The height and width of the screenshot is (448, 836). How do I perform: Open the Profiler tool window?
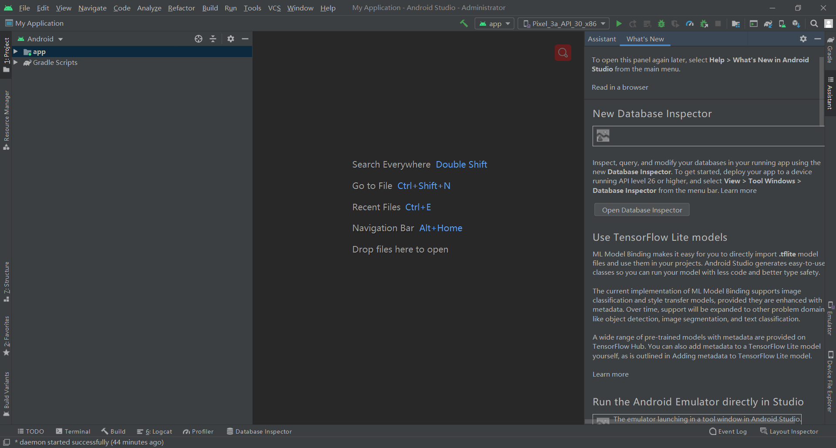point(198,431)
